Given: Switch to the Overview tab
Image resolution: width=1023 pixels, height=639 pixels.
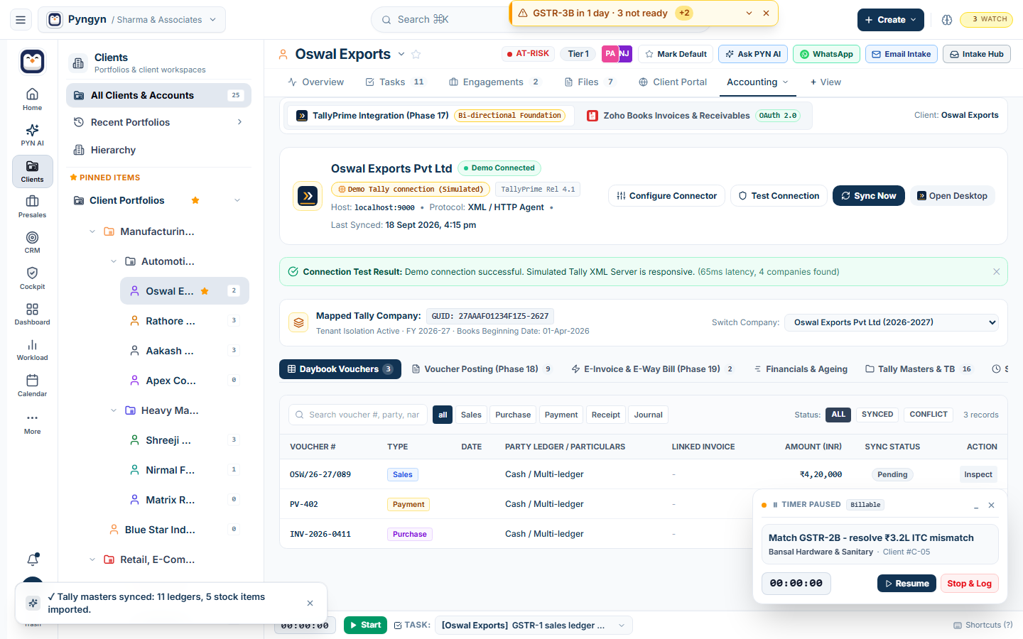Looking at the screenshot, I should [315, 82].
